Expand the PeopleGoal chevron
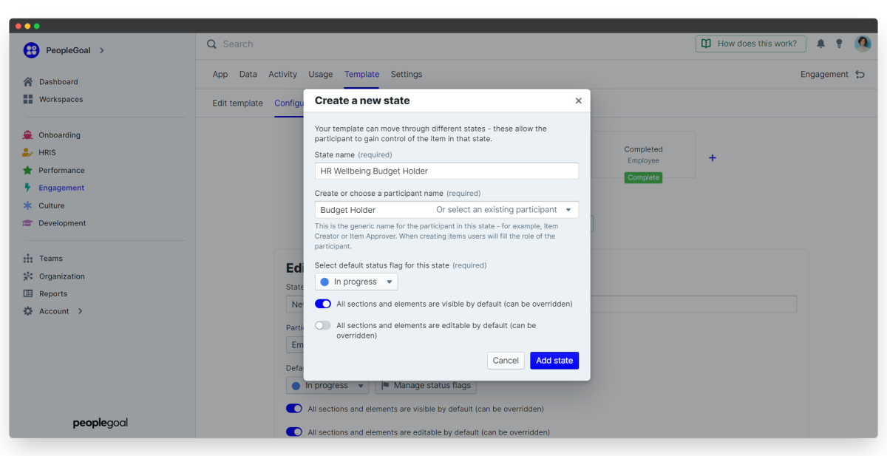This screenshot has width=887, height=456. 102,50
